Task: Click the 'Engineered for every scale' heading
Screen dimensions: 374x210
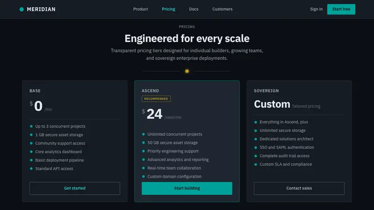Action: click(x=187, y=39)
